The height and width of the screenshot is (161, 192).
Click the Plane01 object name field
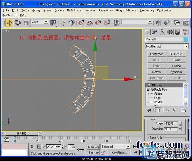tap(164, 39)
